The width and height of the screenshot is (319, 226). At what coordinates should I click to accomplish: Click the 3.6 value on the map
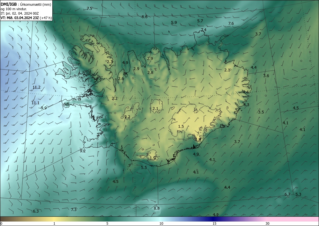coord(266,76)
